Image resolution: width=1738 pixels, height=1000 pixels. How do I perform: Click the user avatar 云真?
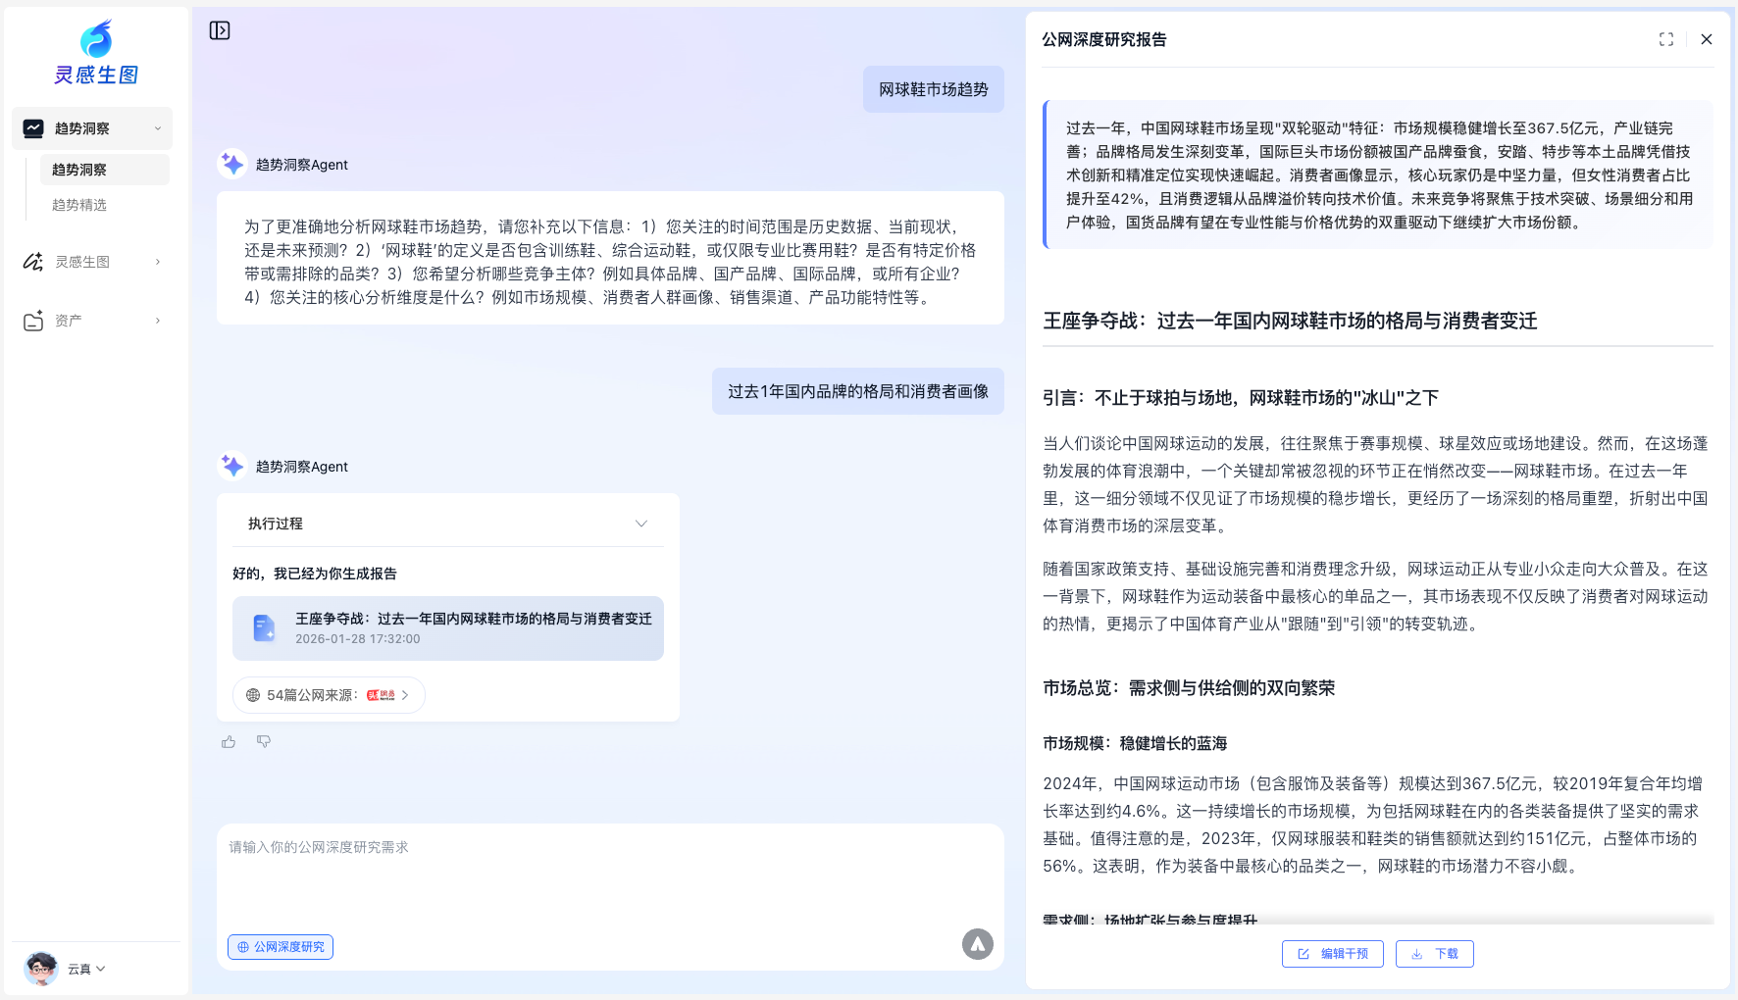point(41,969)
